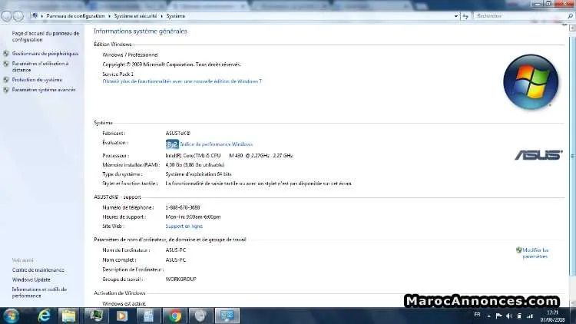Click the Service Pack 1 text

click(118, 74)
